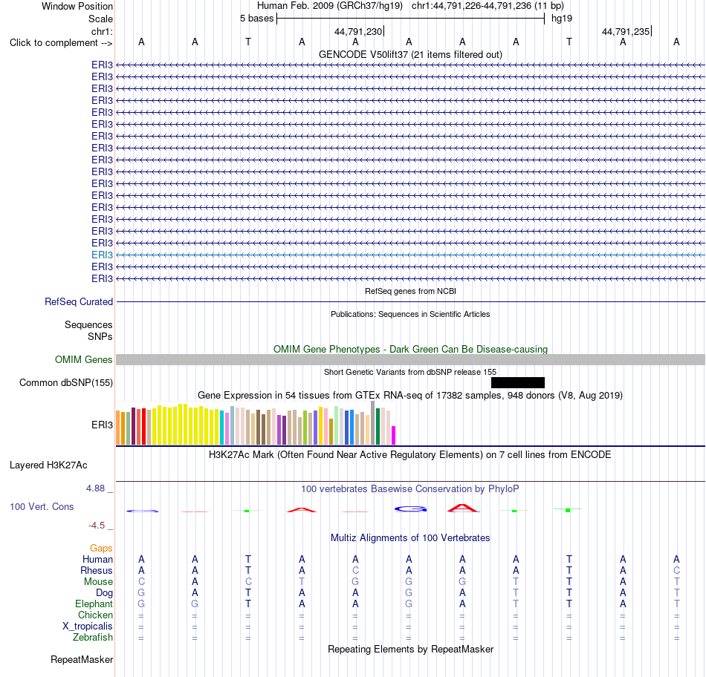Select the 'Chicken' species row label
This screenshot has height=677, width=706.
95,615
